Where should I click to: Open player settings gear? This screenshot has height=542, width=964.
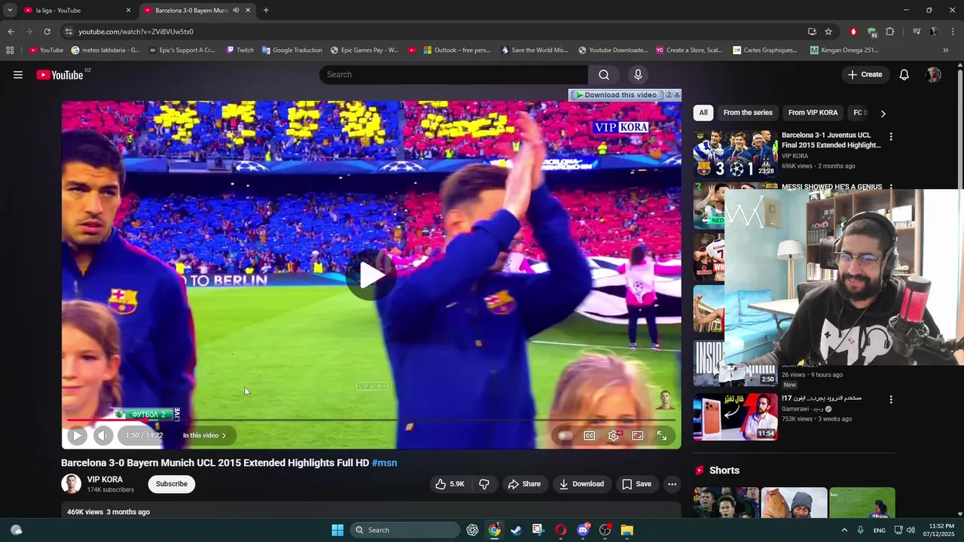tap(614, 435)
